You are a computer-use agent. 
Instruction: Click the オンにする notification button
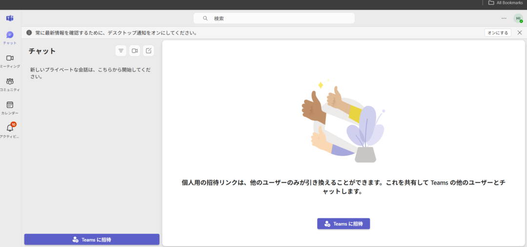(498, 33)
